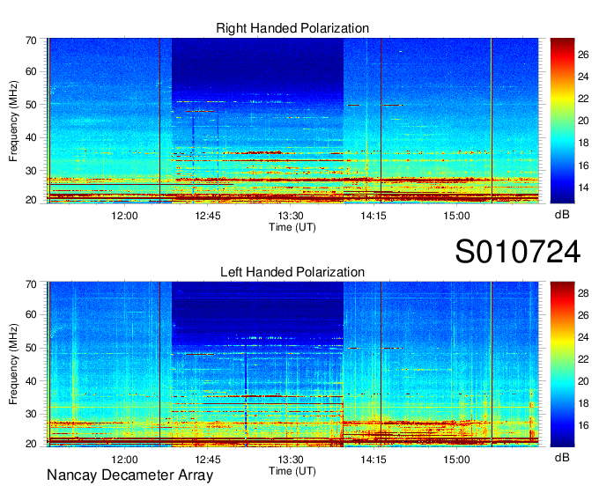Image resolution: width=599 pixels, height=486 pixels.
Task: Click the 15:00 tick label of bottom plot
Action: 456,460
